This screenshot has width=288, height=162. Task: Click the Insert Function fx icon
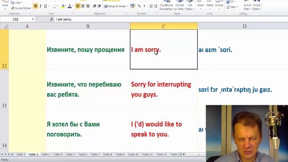point(52,19)
